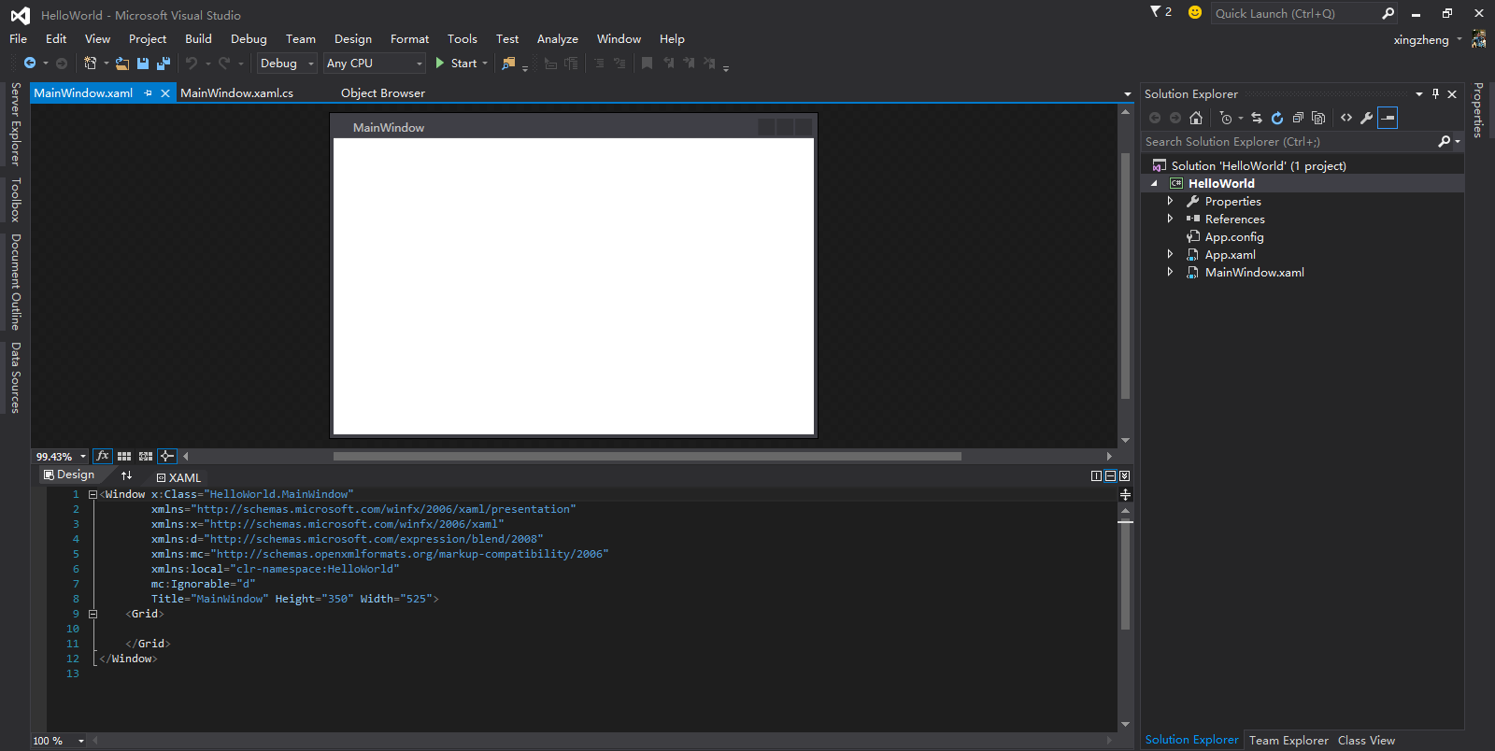Open the Server Explorer side panel
The image size is (1495, 751).
15,123
